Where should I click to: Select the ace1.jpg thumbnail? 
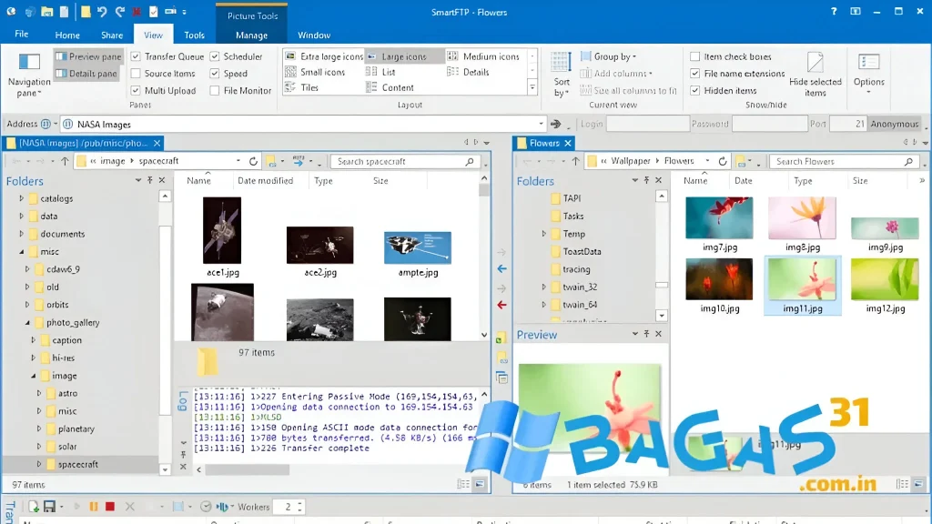tap(222, 230)
